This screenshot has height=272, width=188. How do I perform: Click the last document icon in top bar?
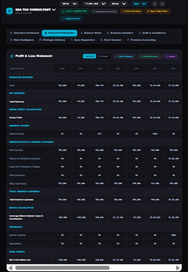162,4
